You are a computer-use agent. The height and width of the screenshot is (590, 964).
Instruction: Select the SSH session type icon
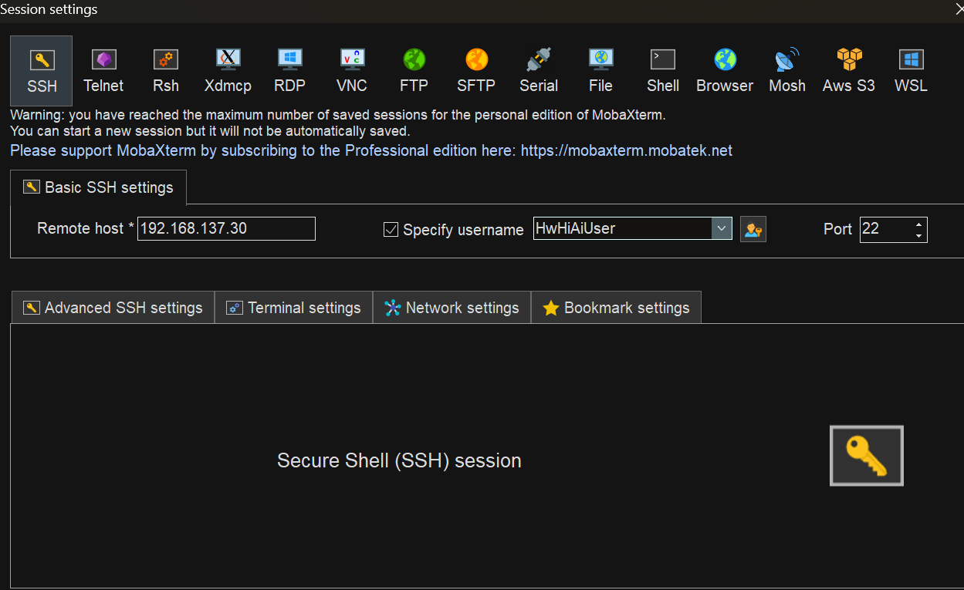click(x=42, y=70)
